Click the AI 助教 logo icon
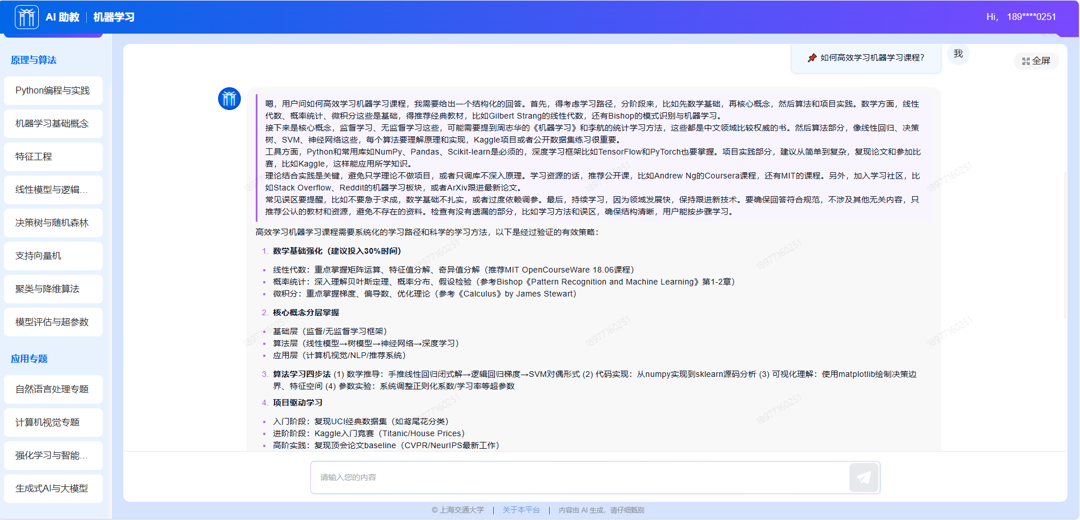The height and width of the screenshot is (520, 1080). coord(27,17)
